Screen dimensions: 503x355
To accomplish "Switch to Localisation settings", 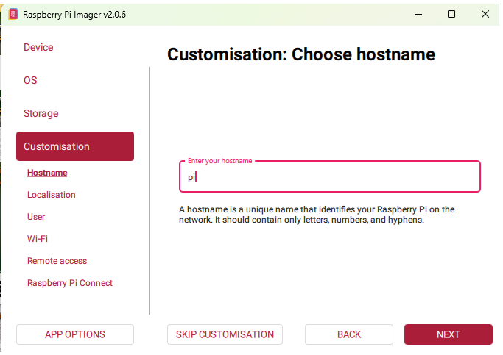I will (x=52, y=195).
